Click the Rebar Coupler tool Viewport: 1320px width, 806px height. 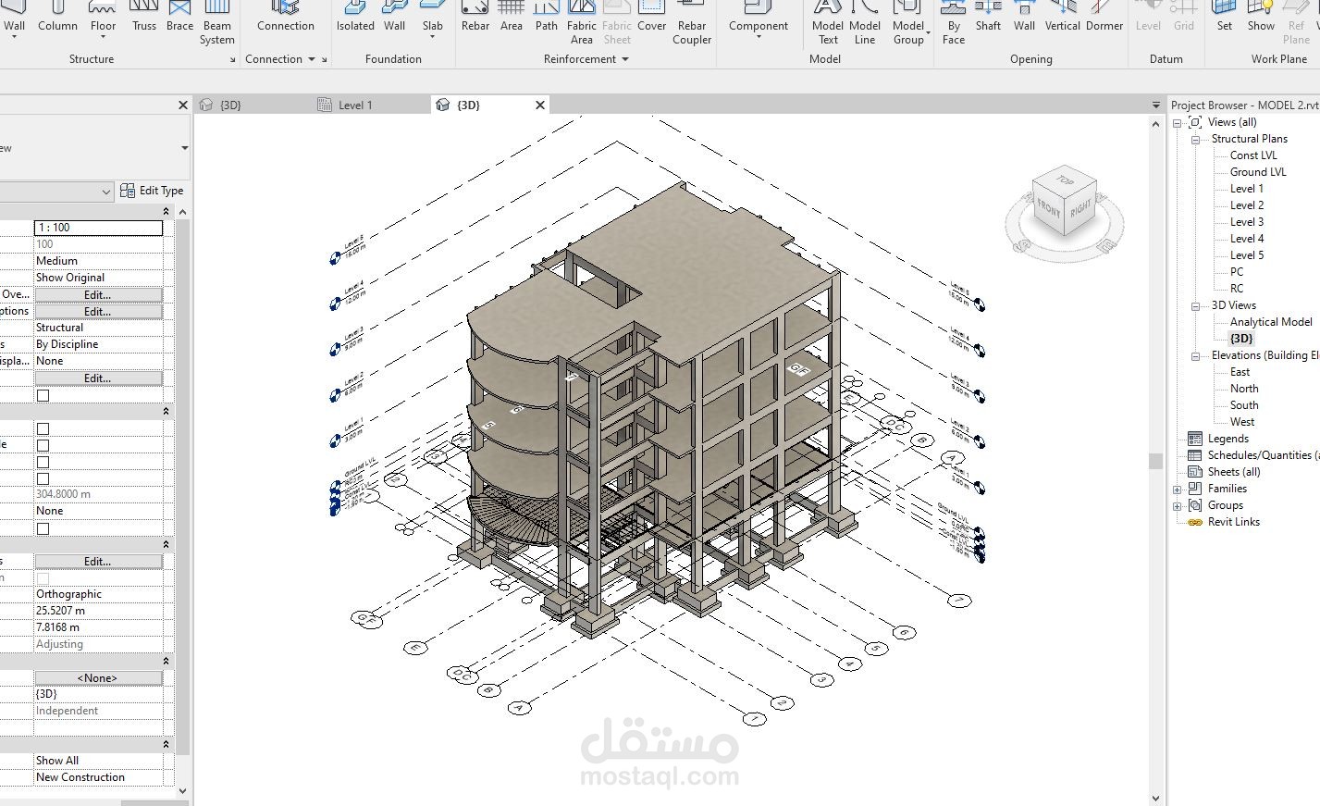[x=692, y=20]
